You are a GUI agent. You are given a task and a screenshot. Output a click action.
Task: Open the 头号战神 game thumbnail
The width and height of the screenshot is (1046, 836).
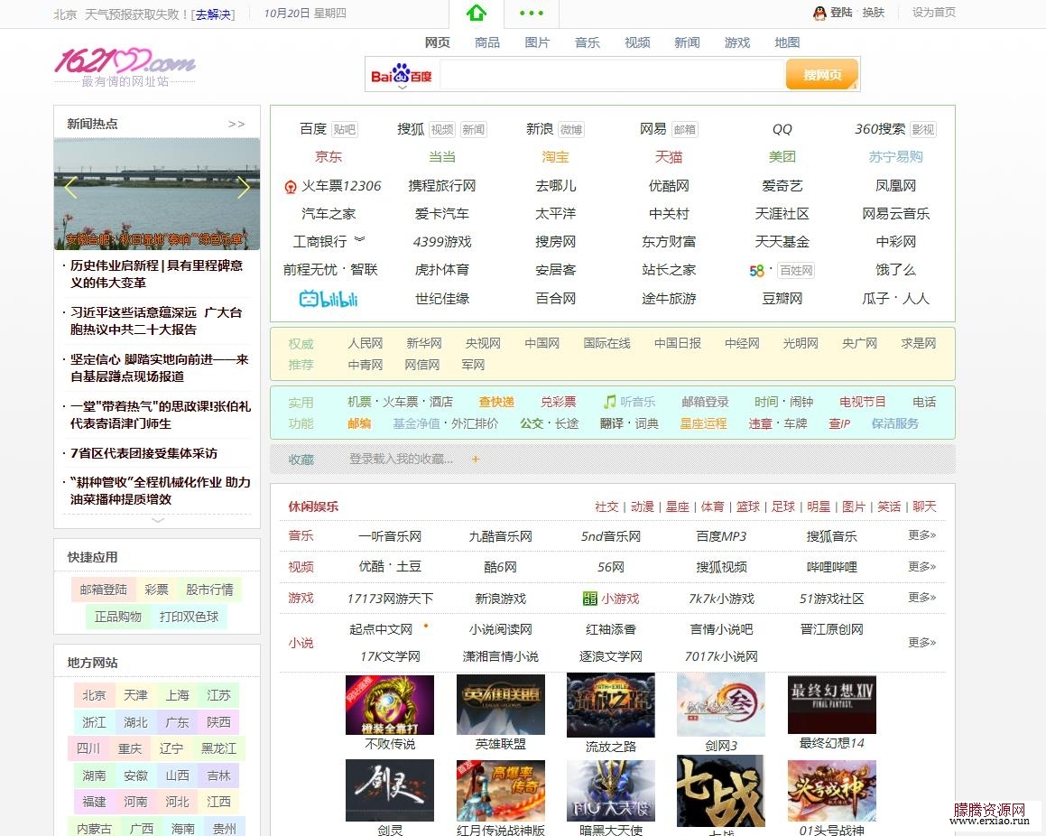point(832,791)
